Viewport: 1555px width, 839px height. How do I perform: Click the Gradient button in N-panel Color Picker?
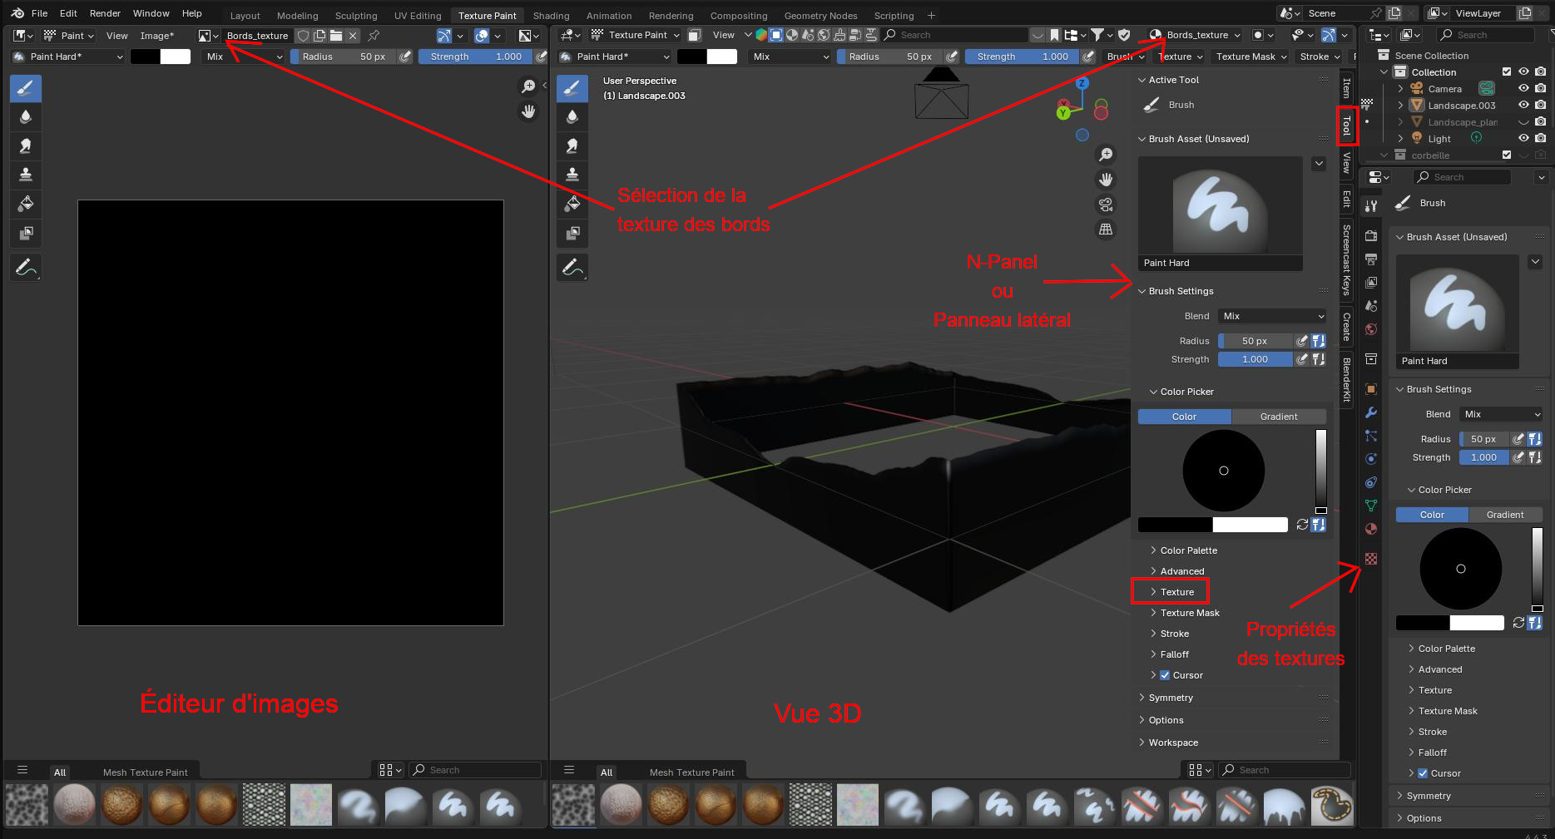point(1278,417)
